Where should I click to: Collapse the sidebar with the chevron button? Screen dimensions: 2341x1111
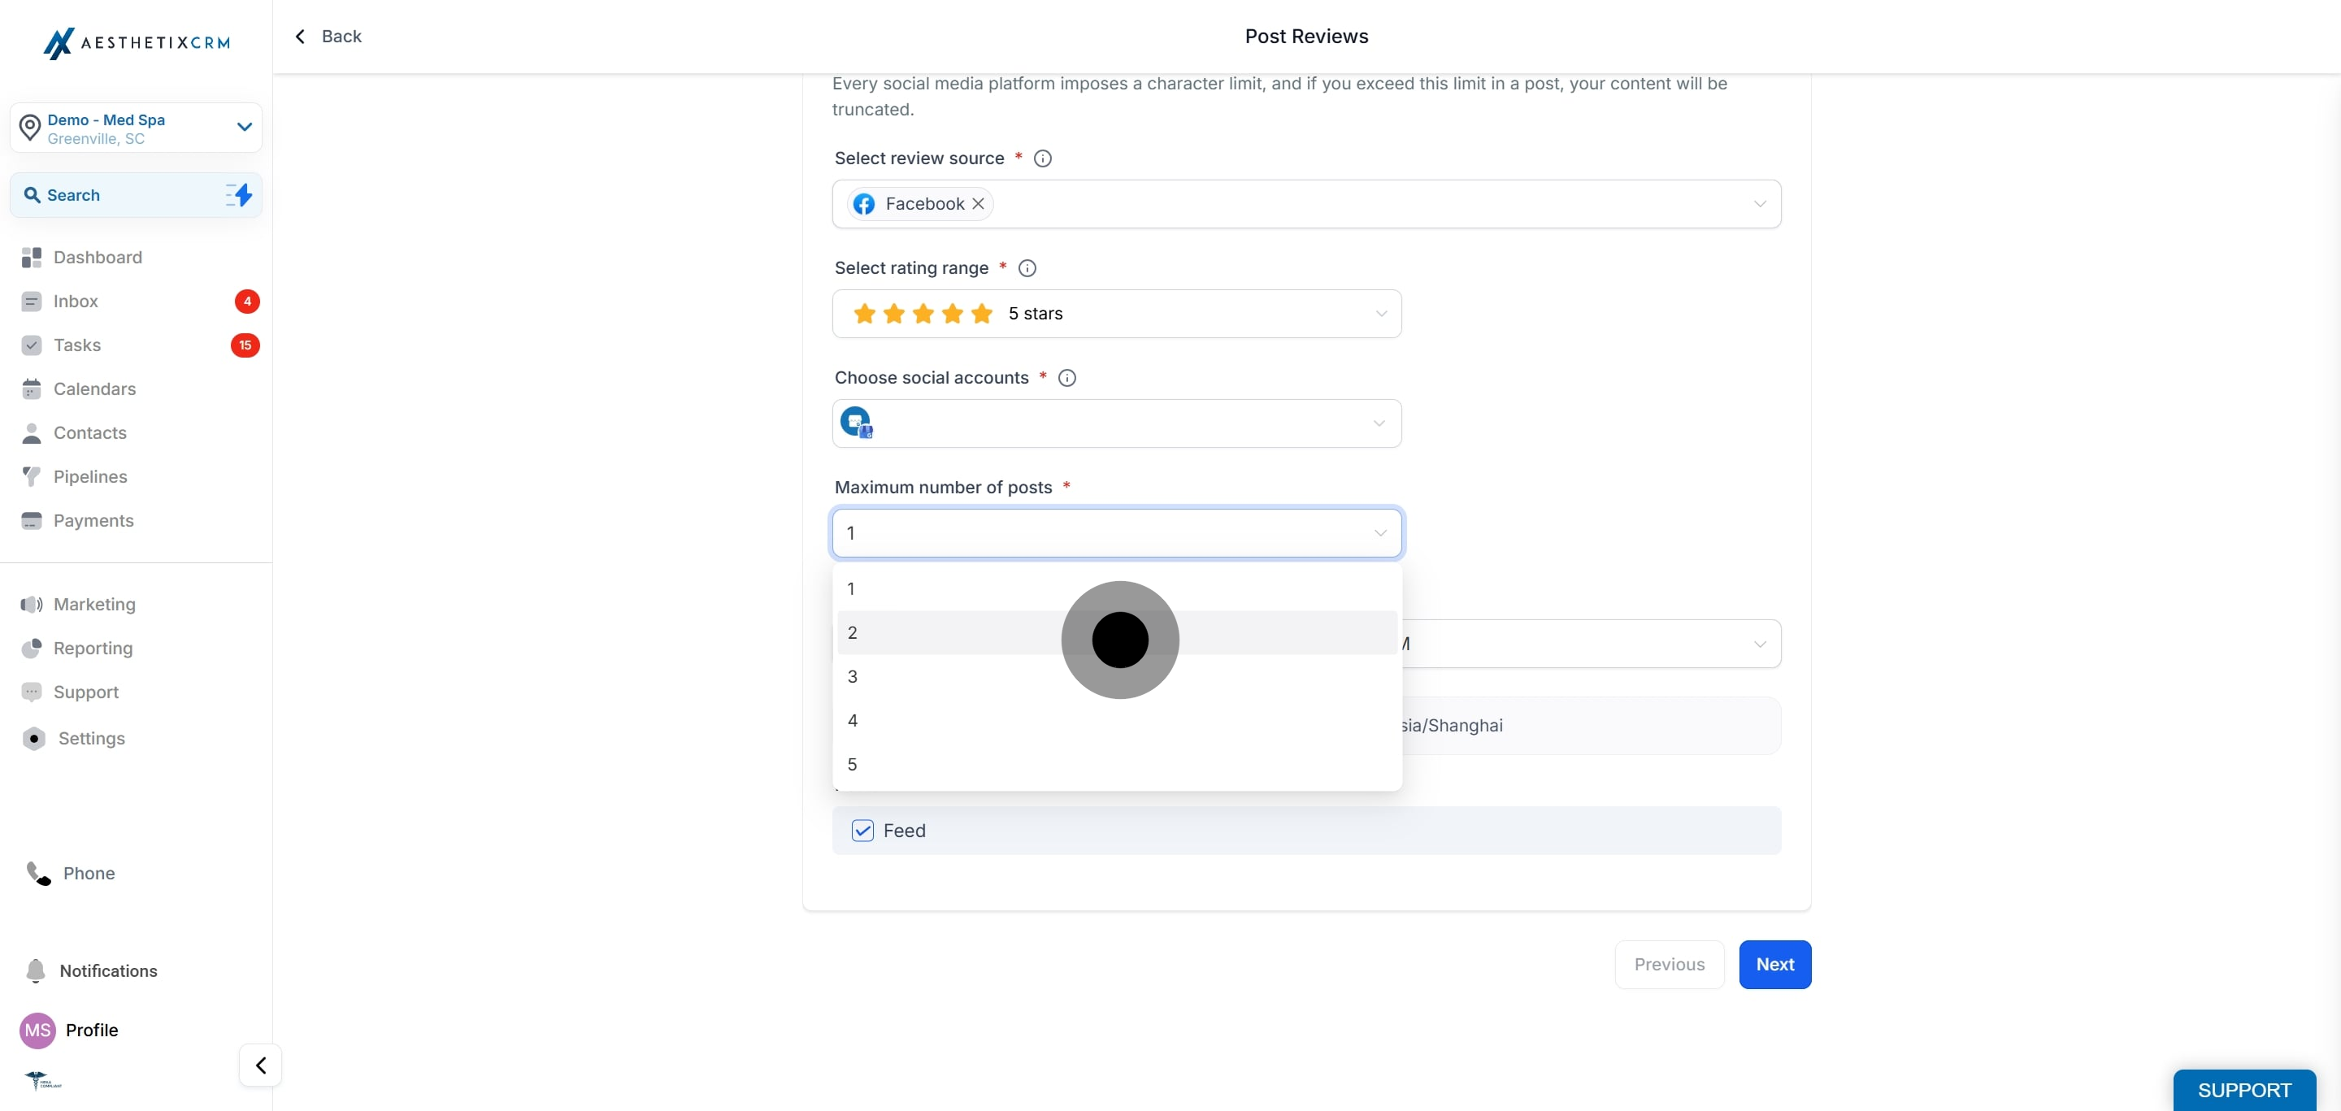coord(261,1065)
